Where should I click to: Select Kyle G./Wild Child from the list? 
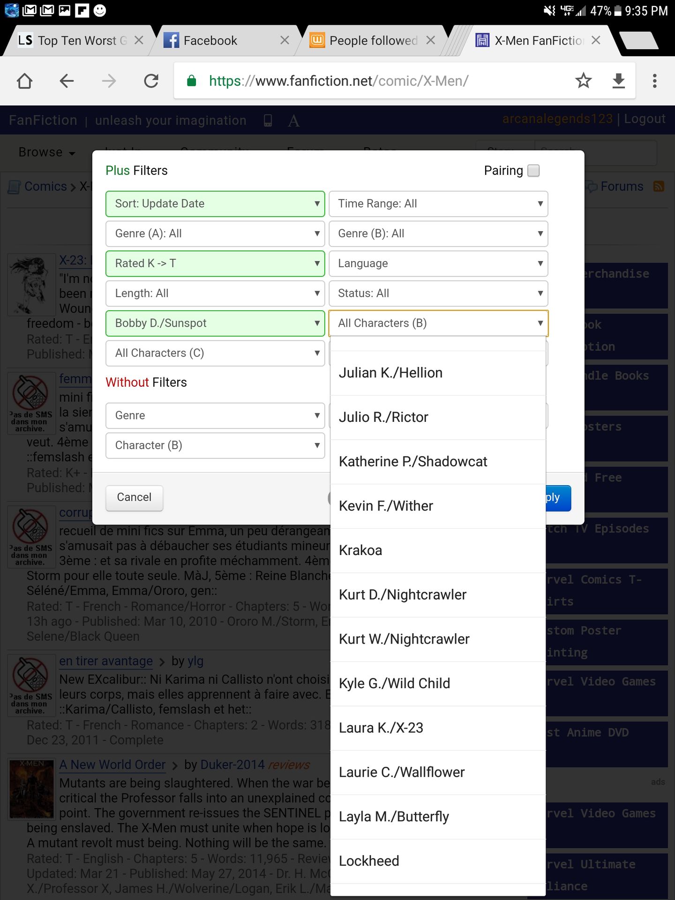click(x=438, y=684)
